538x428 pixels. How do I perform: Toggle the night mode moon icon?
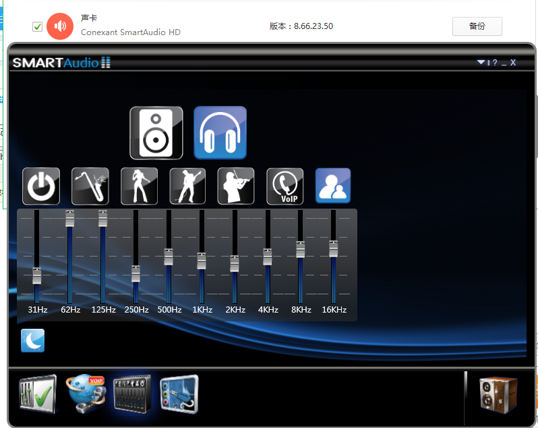click(x=32, y=340)
